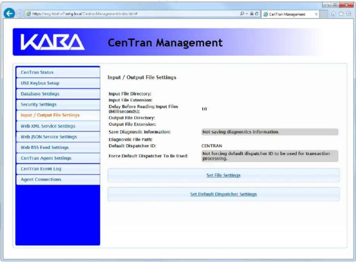The width and height of the screenshot is (356, 262).
Task: Open CenTran Status in the sidebar
Action: (x=58, y=72)
